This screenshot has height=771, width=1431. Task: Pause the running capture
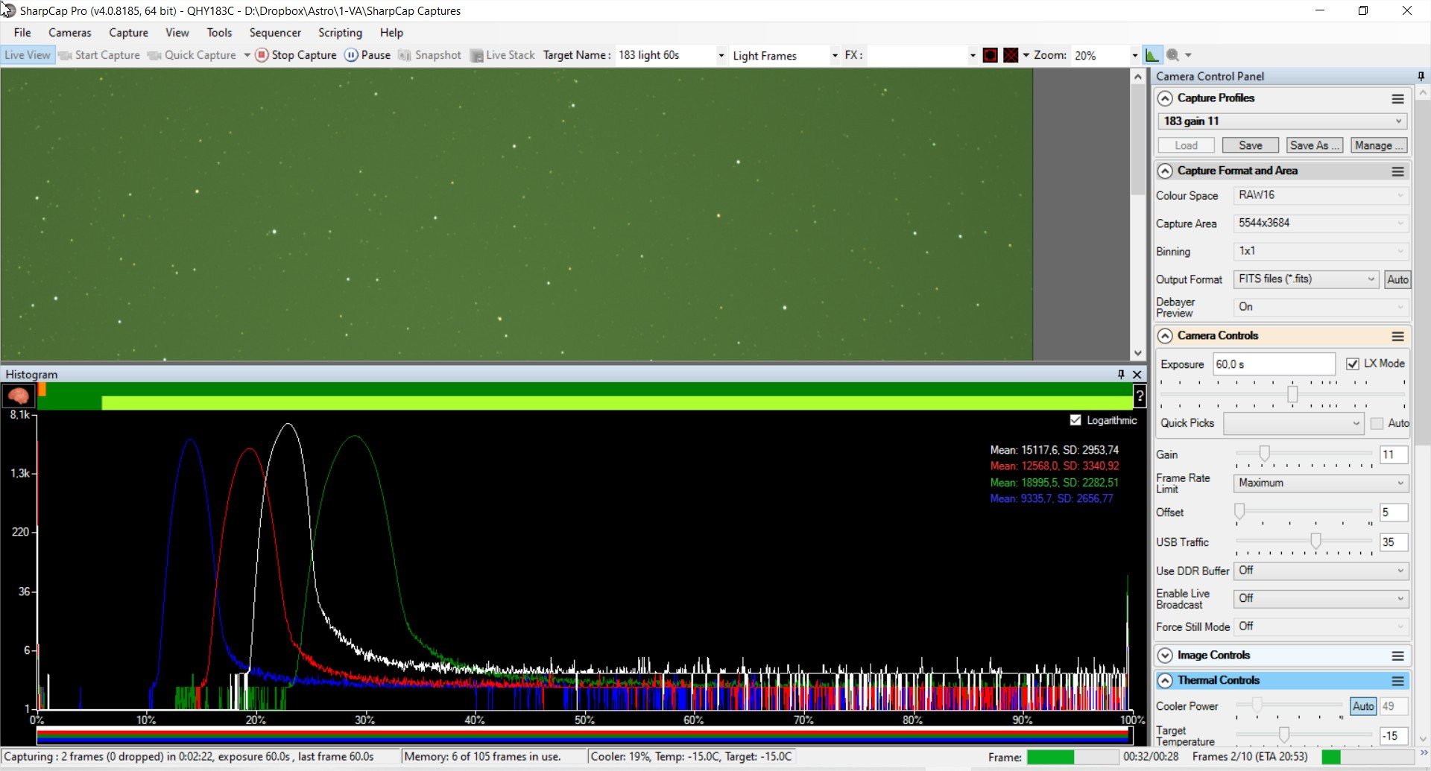point(367,55)
